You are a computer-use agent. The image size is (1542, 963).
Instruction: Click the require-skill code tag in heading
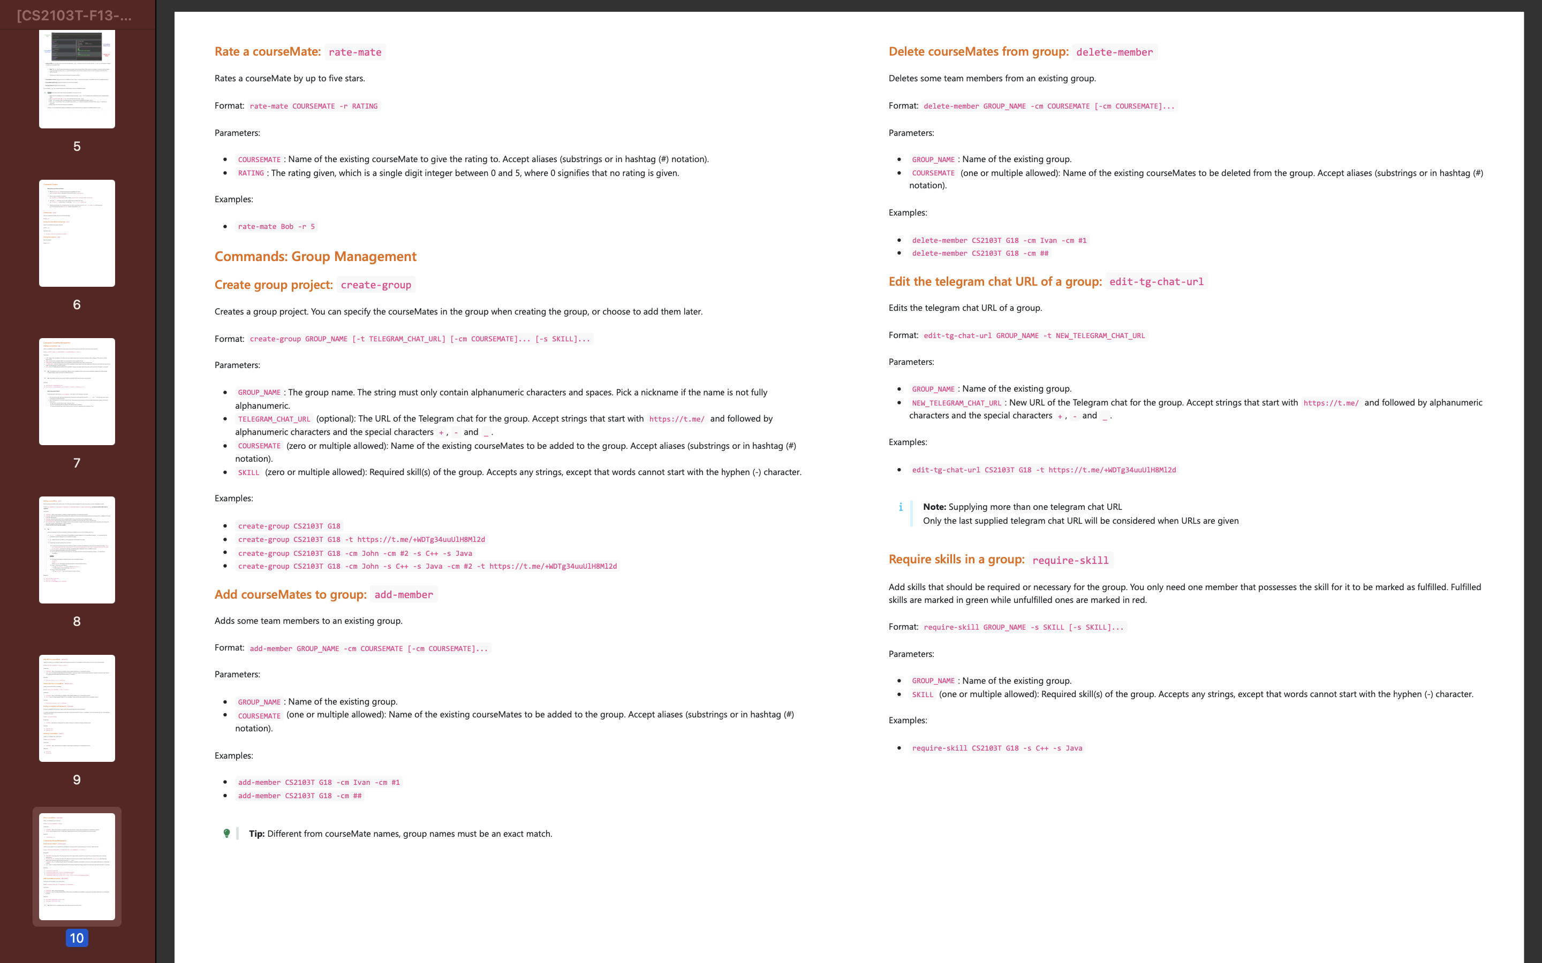pos(1070,560)
